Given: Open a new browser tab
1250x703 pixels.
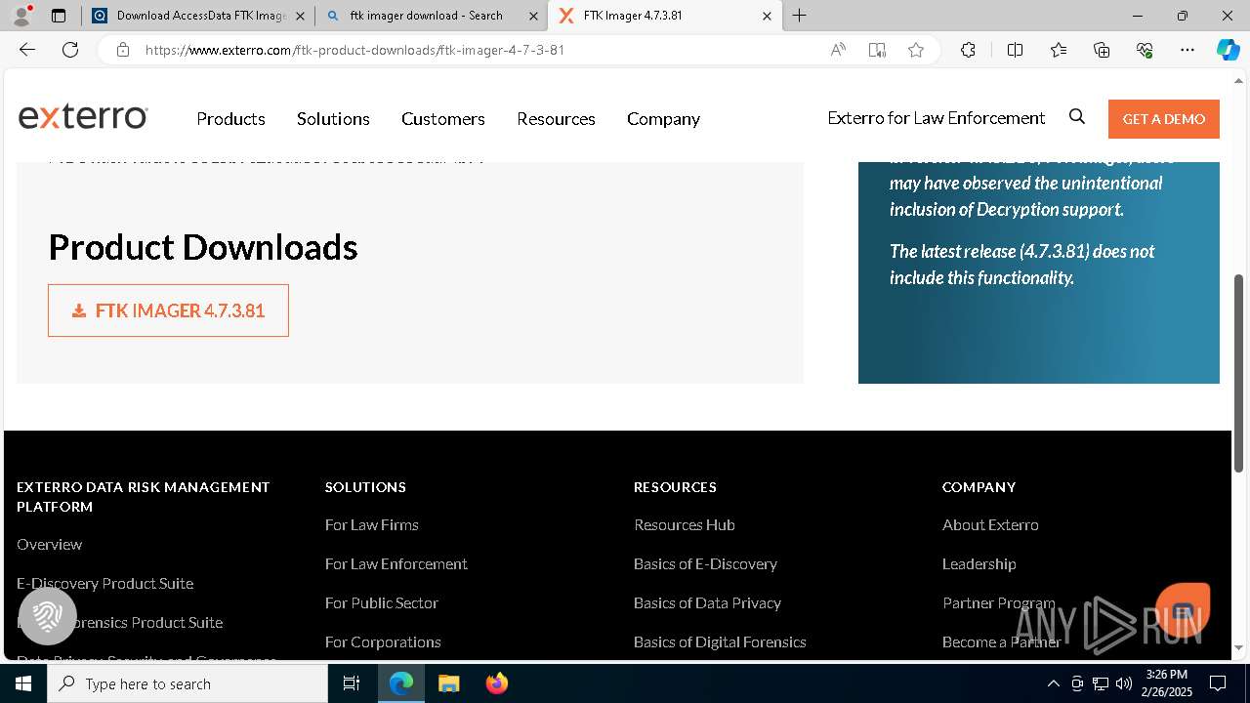Looking at the screenshot, I should [800, 16].
